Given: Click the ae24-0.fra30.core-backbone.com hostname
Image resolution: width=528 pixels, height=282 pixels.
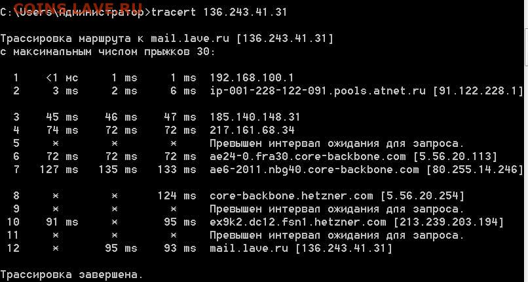Looking at the screenshot, I should tap(307, 156).
